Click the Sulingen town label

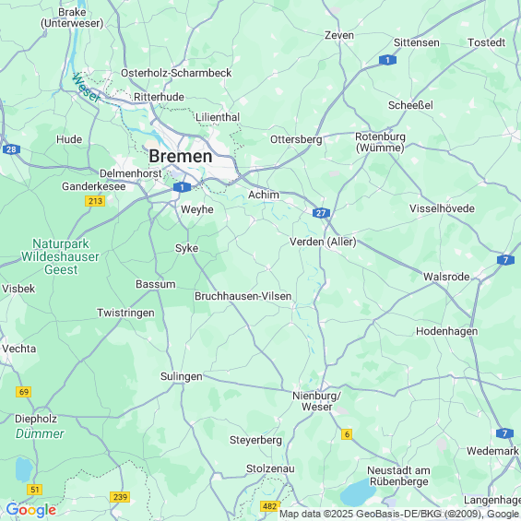(182, 376)
